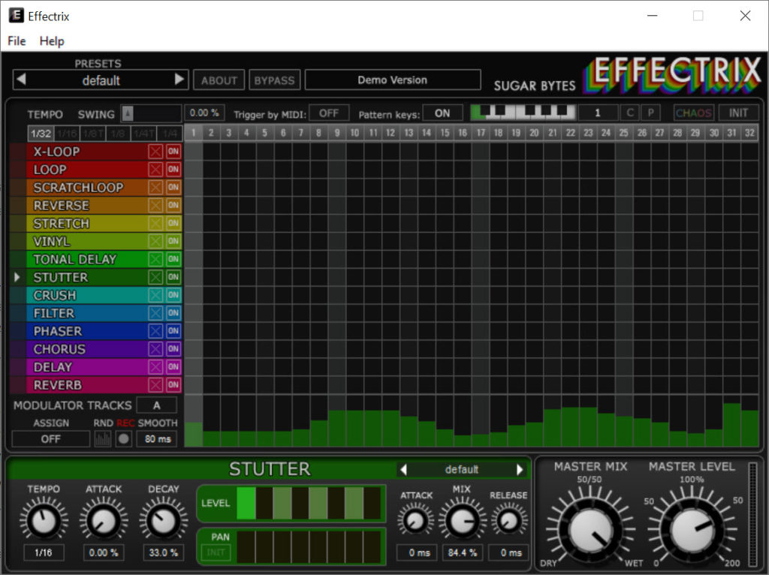Click the 80 ms smooth value field
769x575 pixels.
(158, 438)
